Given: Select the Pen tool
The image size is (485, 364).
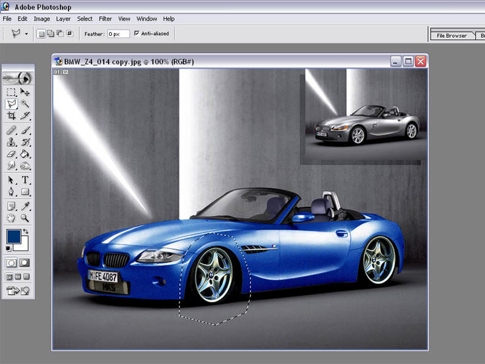Looking at the screenshot, I should click(x=11, y=192).
